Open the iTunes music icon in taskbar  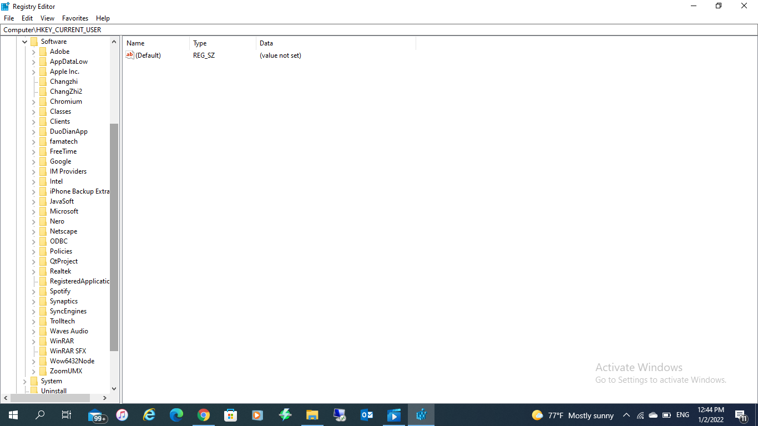coord(122,415)
